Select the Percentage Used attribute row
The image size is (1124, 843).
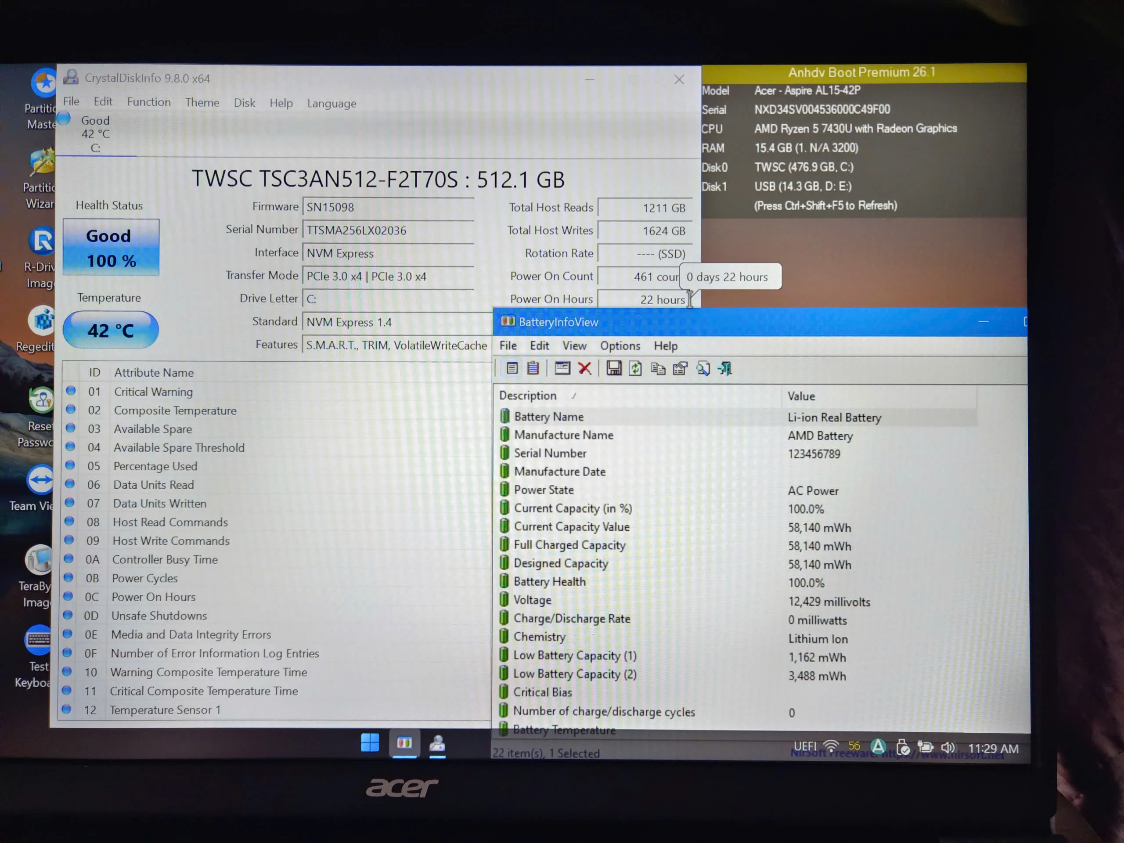[x=277, y=466]
